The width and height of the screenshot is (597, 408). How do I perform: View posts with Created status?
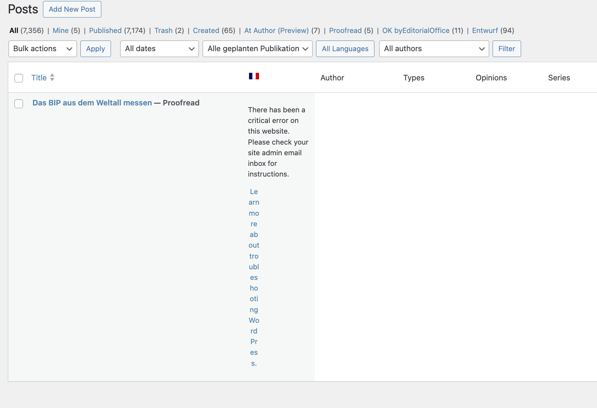[x=206, y=31]
